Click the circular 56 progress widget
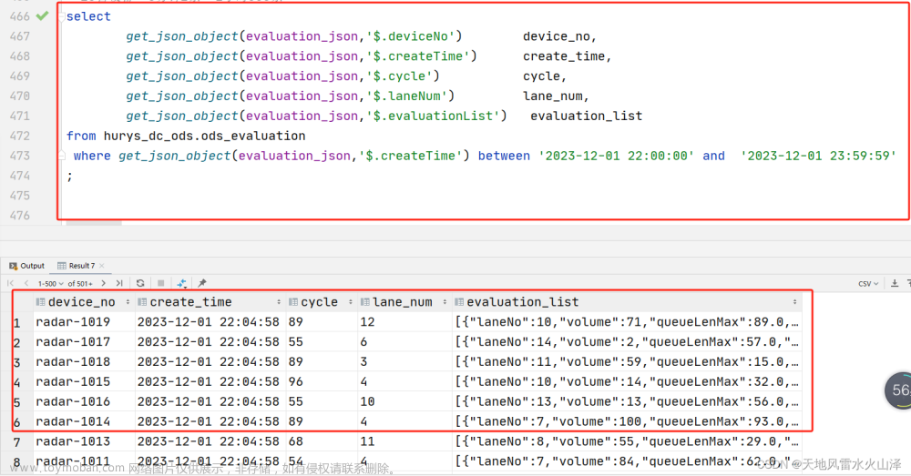 [898, 390]
